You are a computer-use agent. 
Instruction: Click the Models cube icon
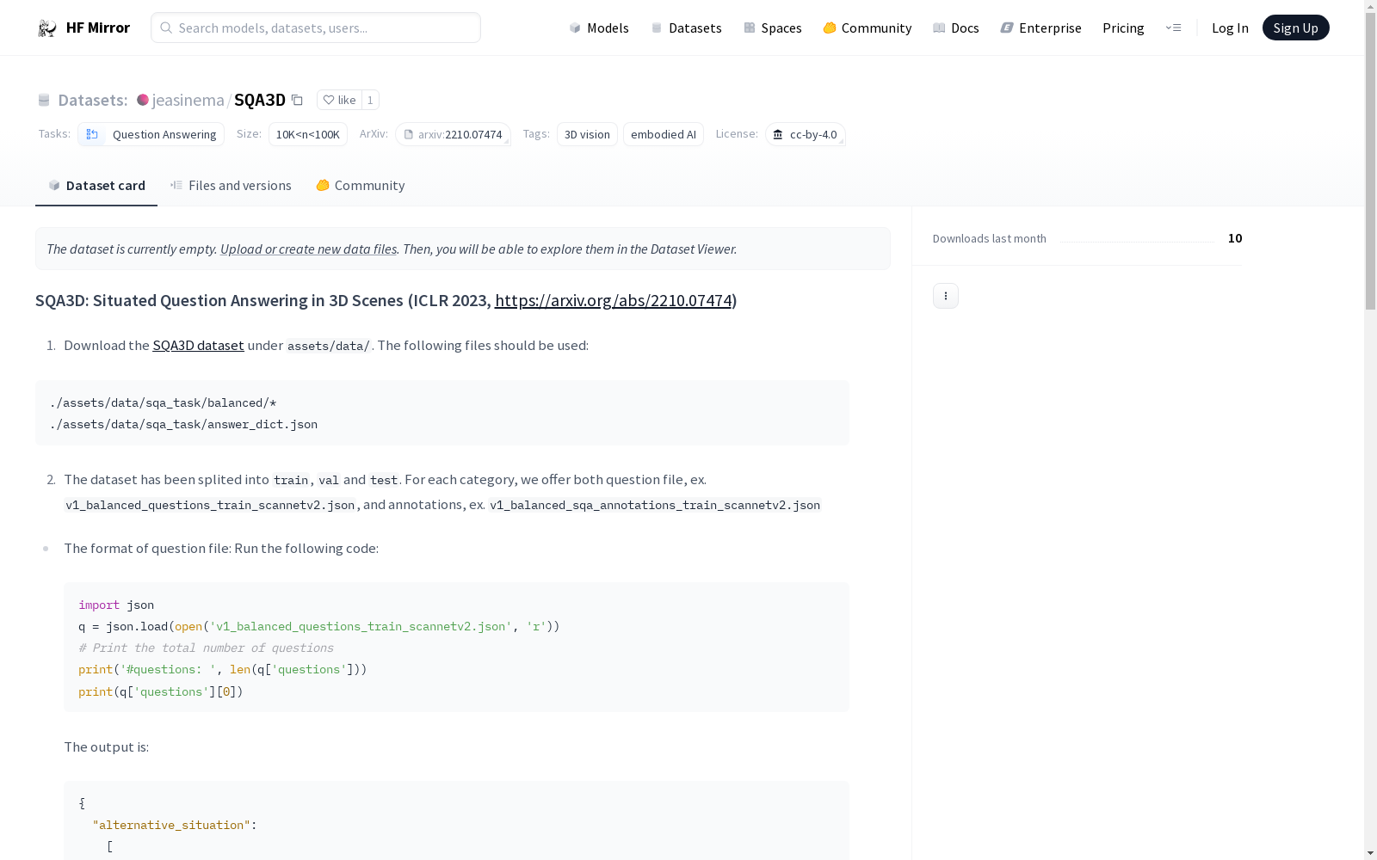(575, 28)
